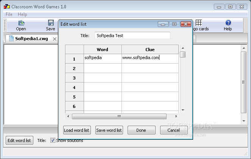Click the Word column header

103,50
